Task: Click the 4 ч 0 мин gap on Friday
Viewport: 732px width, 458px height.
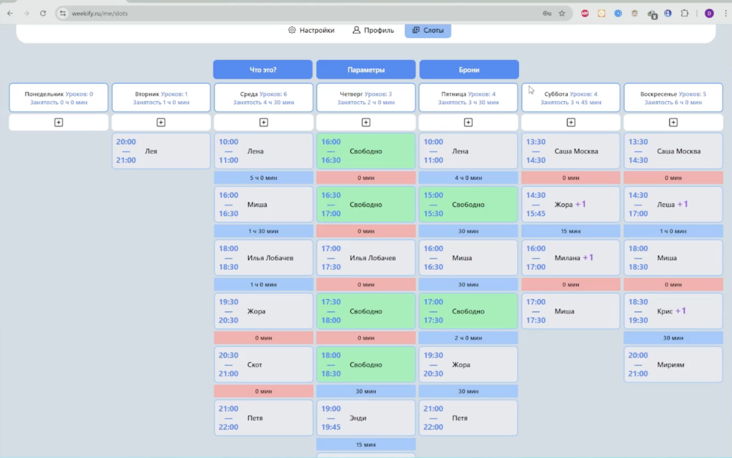Action: pyautogui.click(x=468, y=178)
